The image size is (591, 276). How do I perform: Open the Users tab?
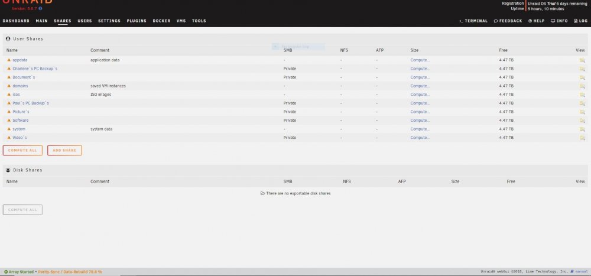pos(85,21)
